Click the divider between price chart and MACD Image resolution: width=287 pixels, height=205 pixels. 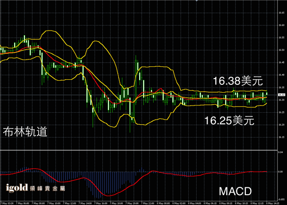[139, 150]
